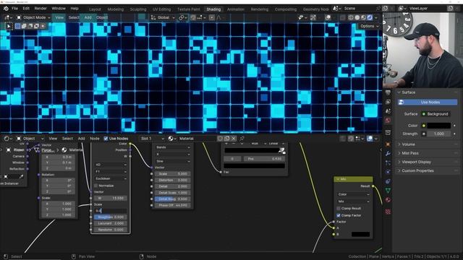463x260 pixels.
Task: Switch to the Sculpting workspace tab
Action: 138,9
